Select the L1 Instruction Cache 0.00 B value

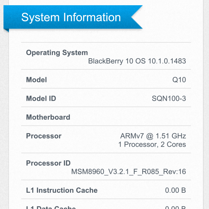coord(175,190)
